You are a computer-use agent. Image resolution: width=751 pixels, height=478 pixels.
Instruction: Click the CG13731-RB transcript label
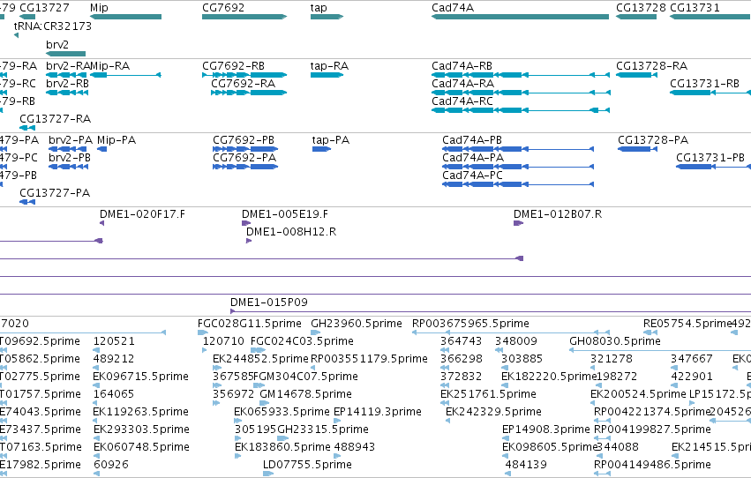click(704, 83)
